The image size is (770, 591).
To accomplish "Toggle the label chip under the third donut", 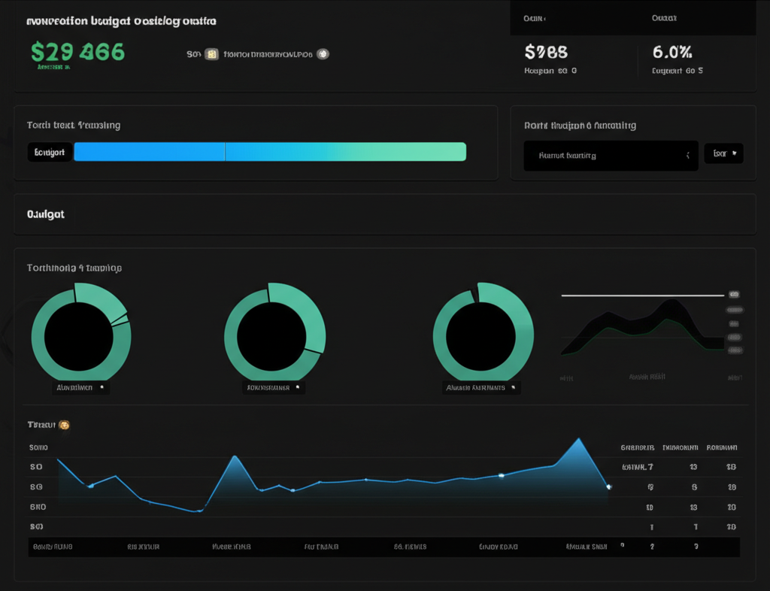I will 481,386.
